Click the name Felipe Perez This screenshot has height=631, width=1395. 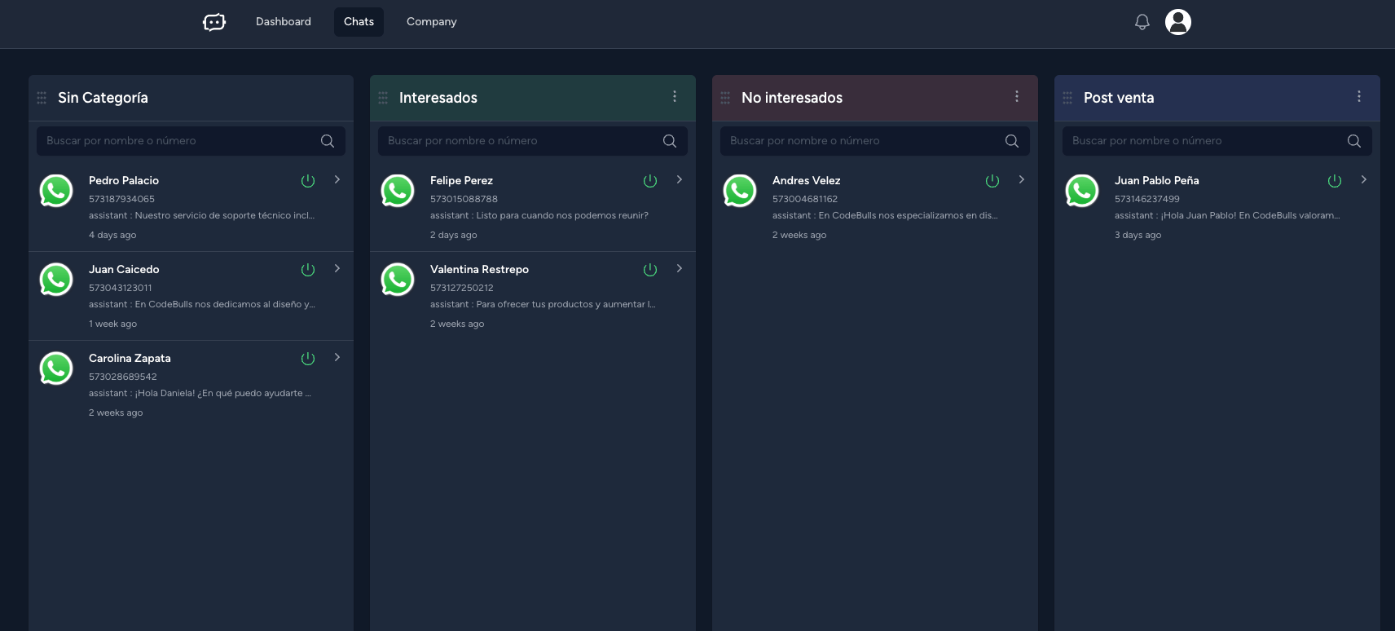[x=461, y=180]
